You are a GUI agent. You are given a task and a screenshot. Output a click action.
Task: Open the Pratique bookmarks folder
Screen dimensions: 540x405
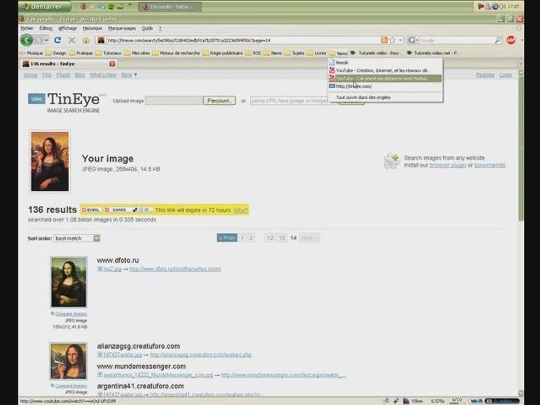pyautogui.click(x=81, y=53)
